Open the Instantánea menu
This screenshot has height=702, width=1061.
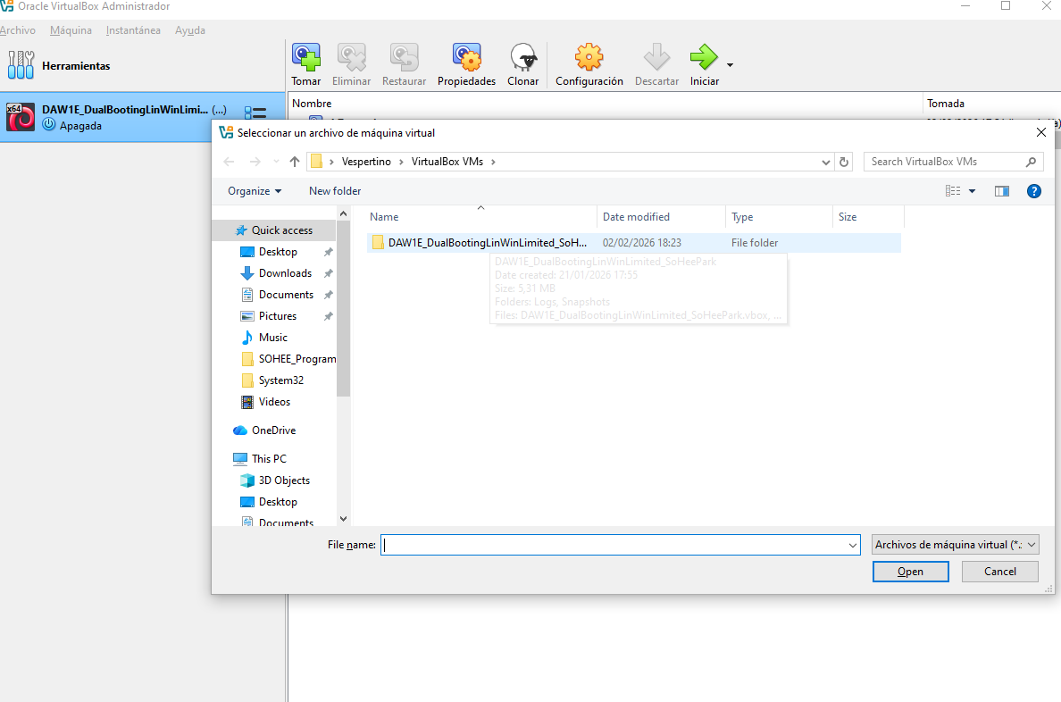[x=133, y=30]
